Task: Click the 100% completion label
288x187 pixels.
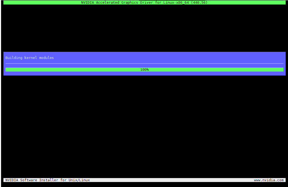Action: (x=145, y=69)
